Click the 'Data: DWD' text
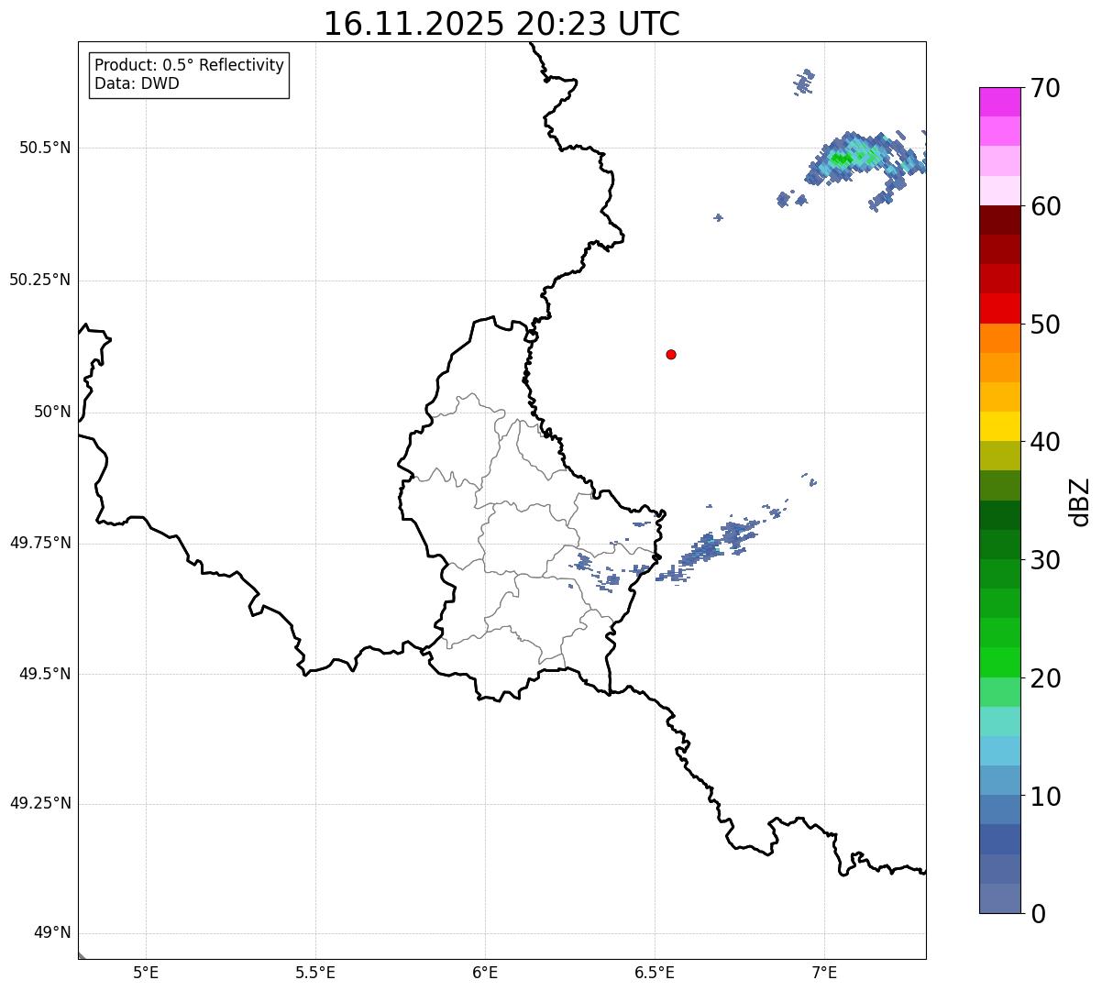This screenshot has width=1102, height=991. pyautogui.click(x=137, y=84)
